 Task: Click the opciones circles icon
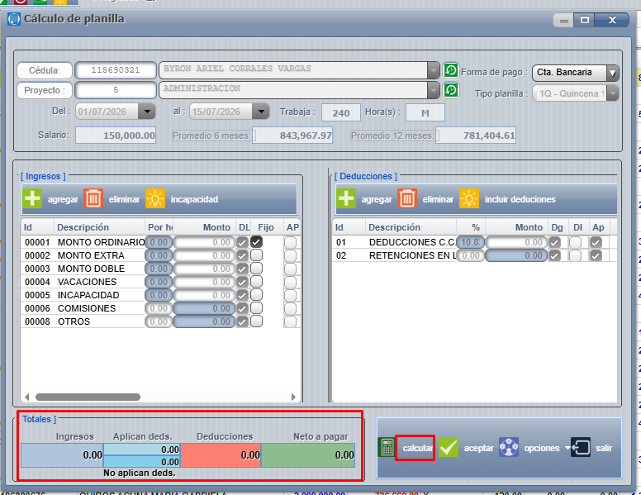coord(509,448)
